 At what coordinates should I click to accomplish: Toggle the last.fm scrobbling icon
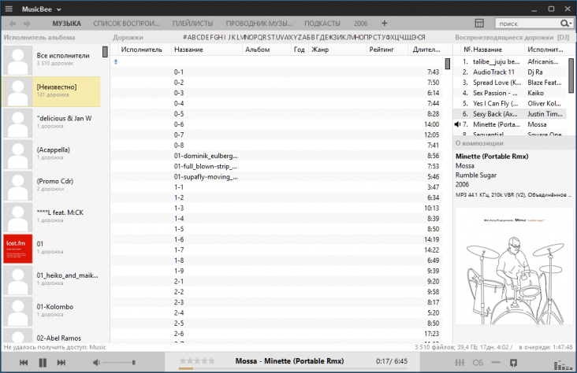[x=478, y=362]
